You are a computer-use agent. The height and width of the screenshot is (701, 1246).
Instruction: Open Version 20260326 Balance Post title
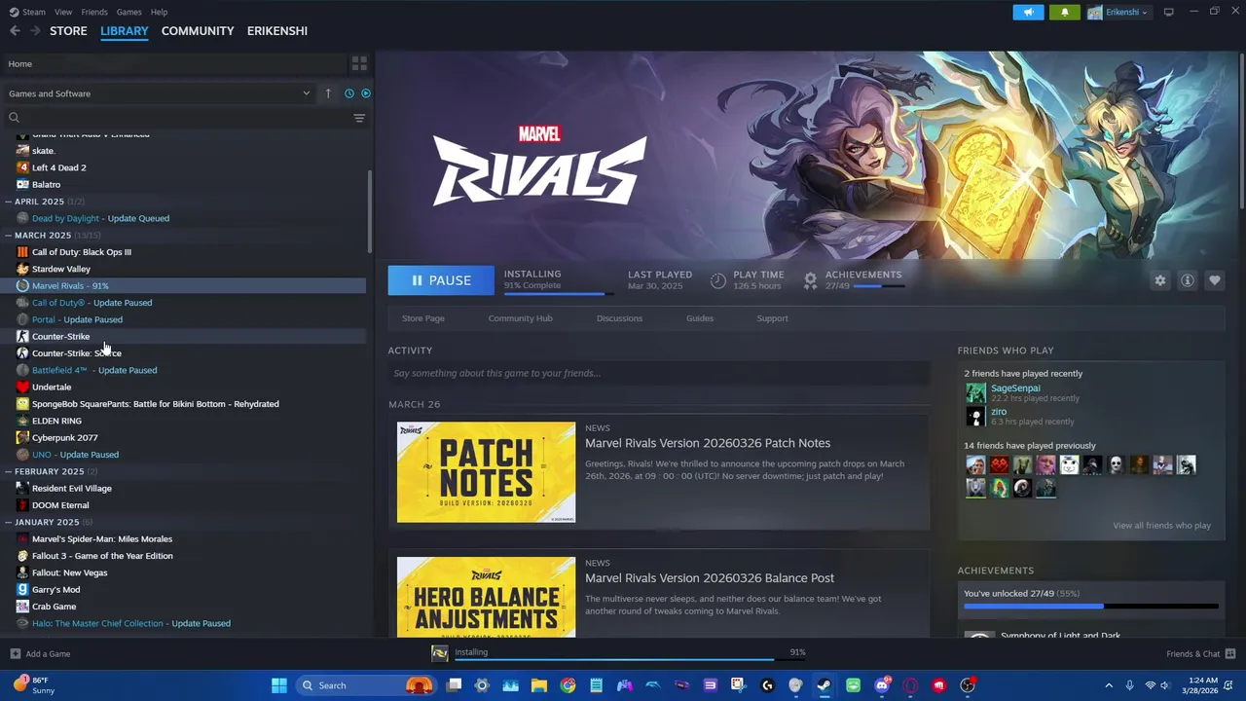click(x=710, y=578)
